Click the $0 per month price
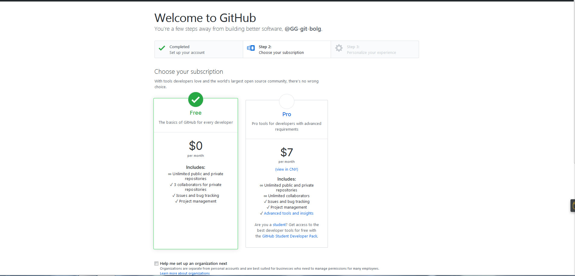The width and height of the screenshot is (575, 276). (195, 146)
